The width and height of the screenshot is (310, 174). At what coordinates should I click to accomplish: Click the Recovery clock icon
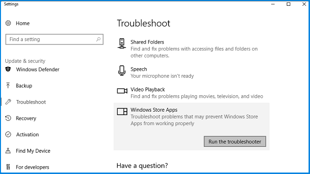click(x=8, y=118)
